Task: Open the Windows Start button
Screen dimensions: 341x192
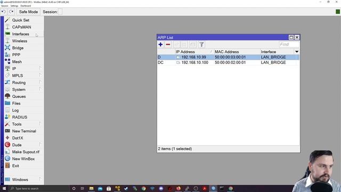Action: [x=4, y=188]
